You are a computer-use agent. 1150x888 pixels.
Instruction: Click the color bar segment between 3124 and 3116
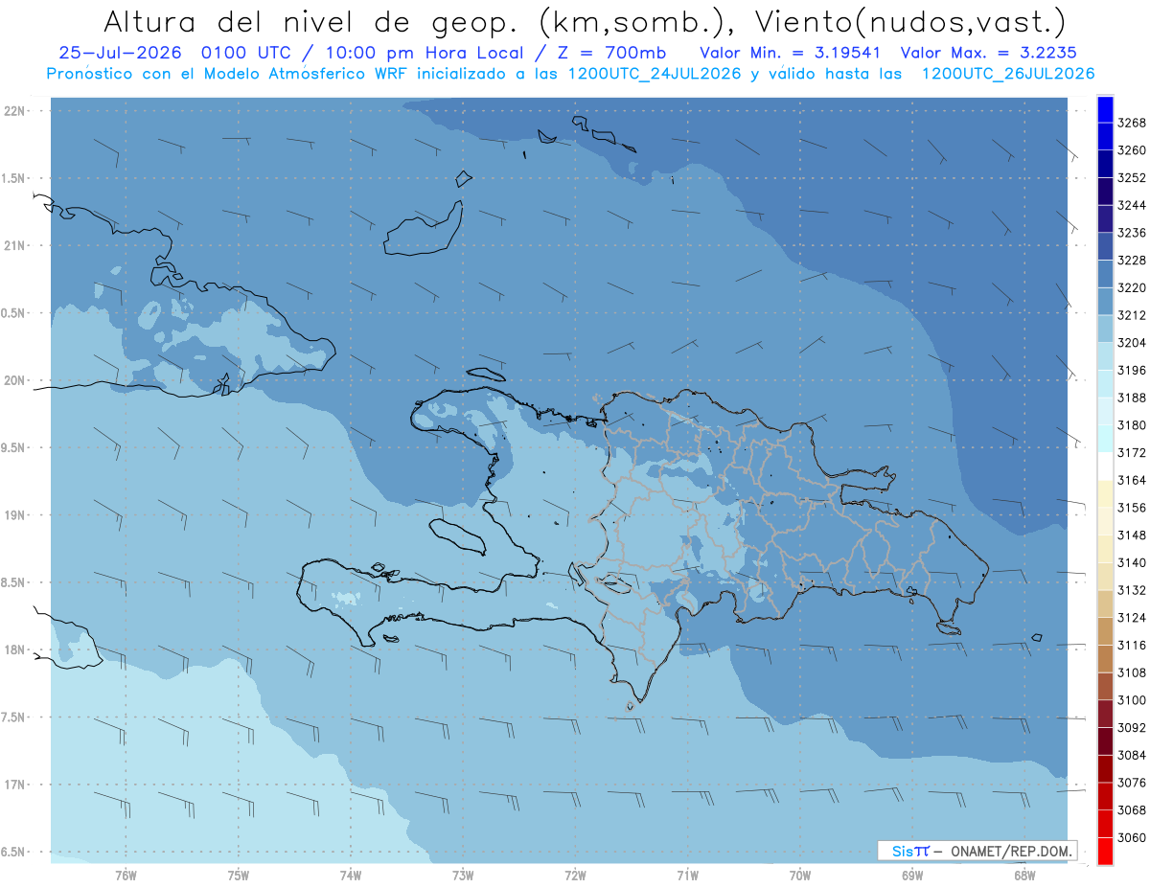click(x=1105, y=631)
